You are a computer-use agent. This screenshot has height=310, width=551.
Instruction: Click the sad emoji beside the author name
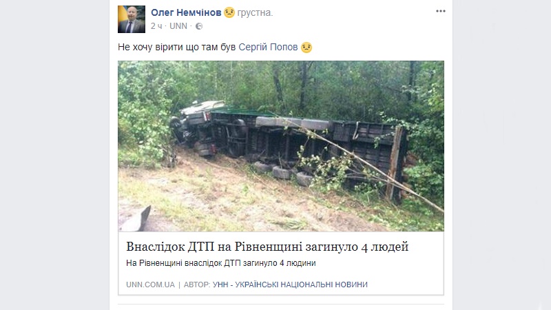click(x=229, y=12)
